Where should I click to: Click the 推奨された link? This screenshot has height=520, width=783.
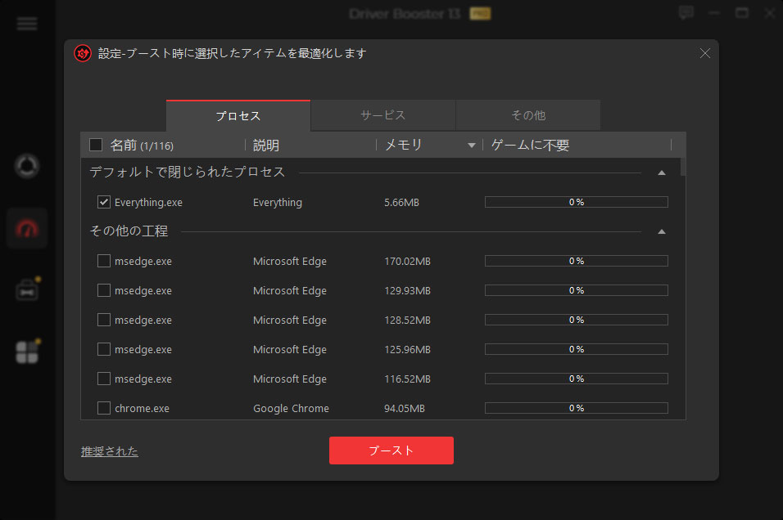[110, 451]
